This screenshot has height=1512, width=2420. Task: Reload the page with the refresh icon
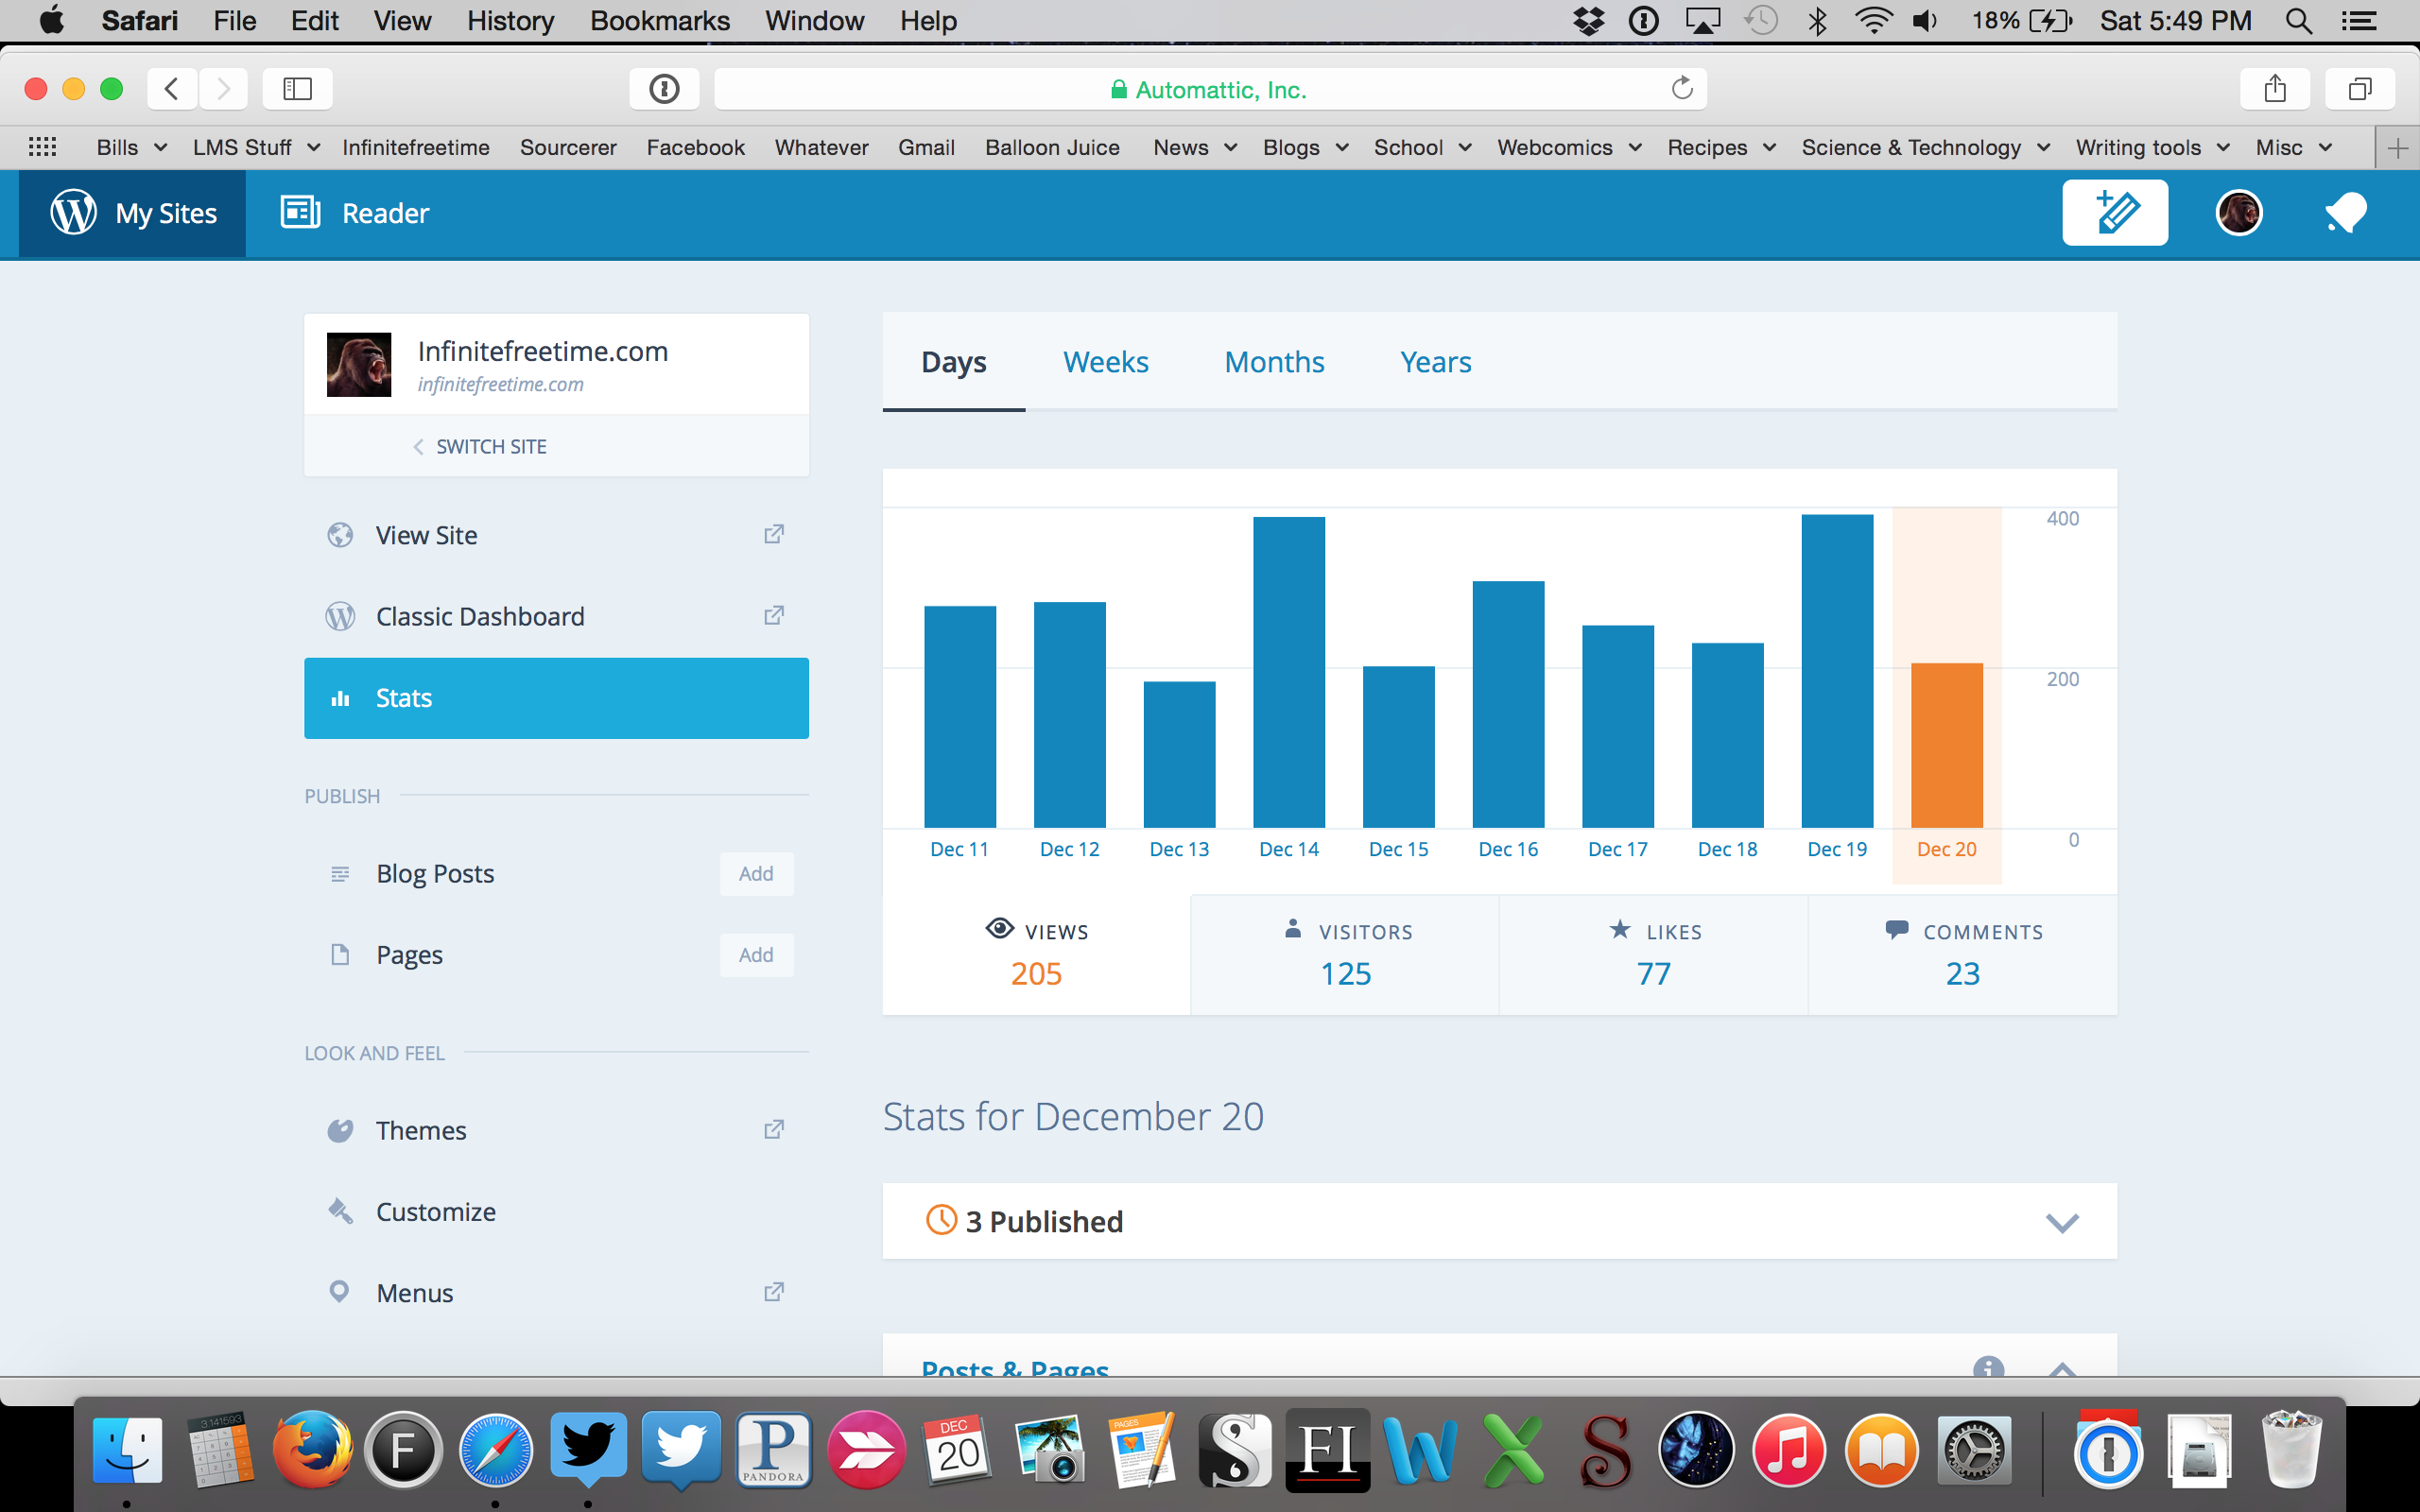(x=1682, y=89)
